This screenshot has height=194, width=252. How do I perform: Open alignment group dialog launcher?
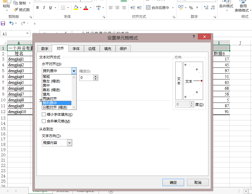[x=174, y=17]
